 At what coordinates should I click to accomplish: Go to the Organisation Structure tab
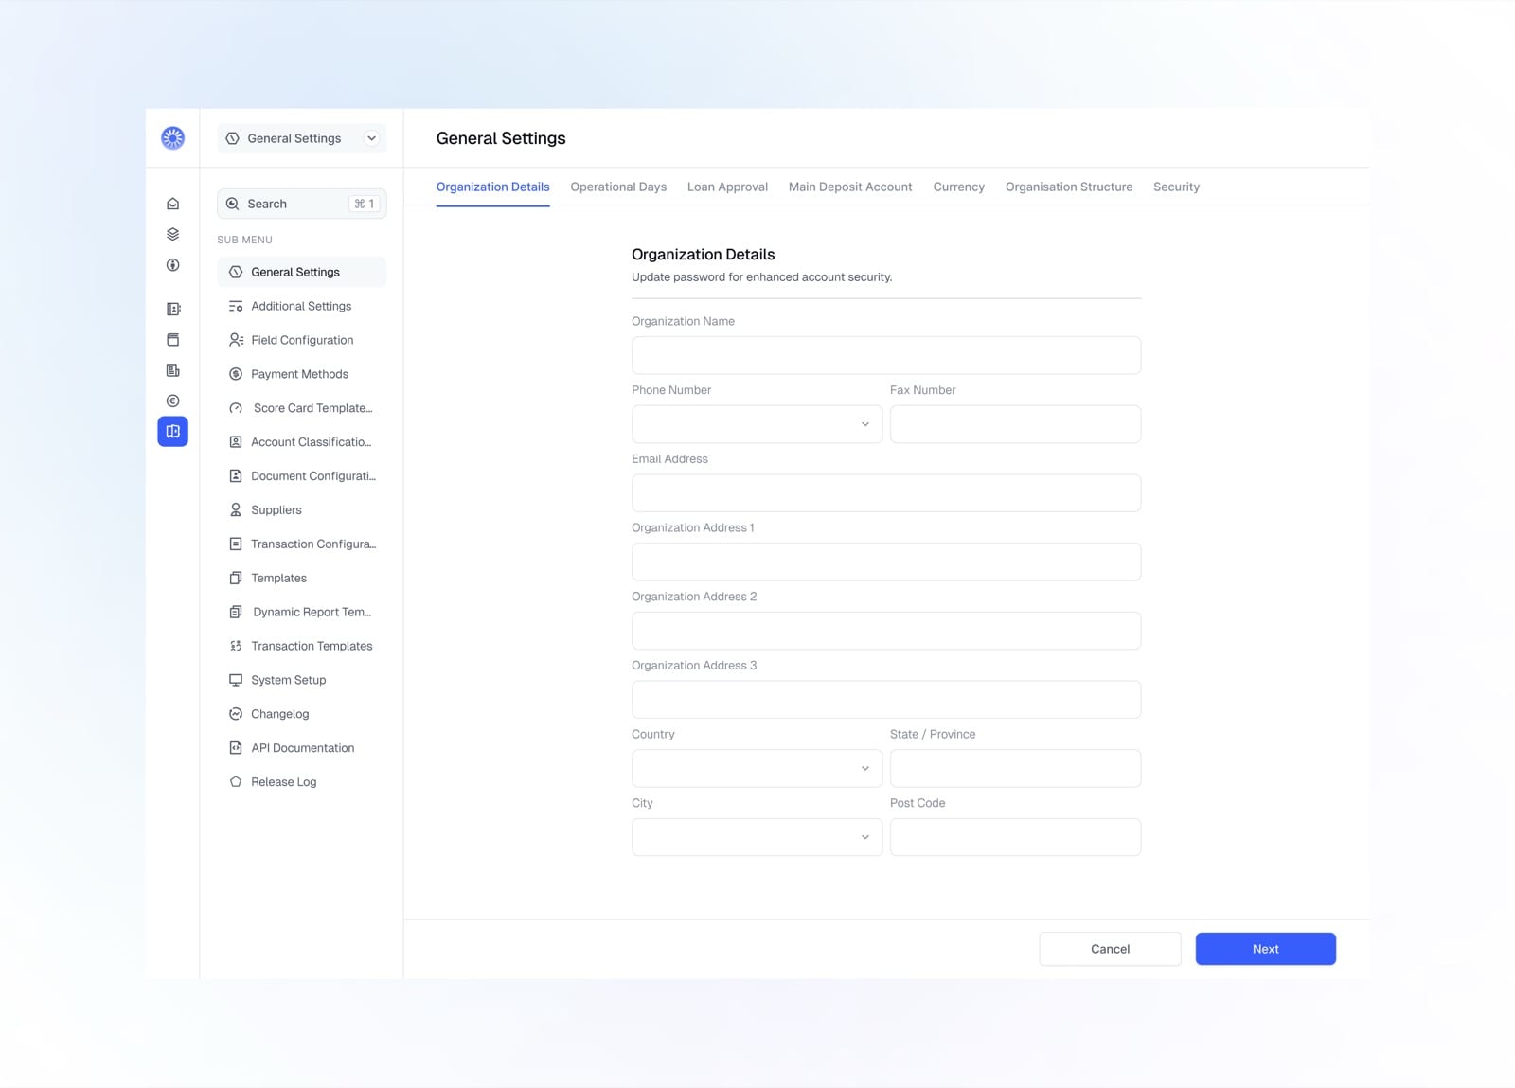tap(1069, 187)
